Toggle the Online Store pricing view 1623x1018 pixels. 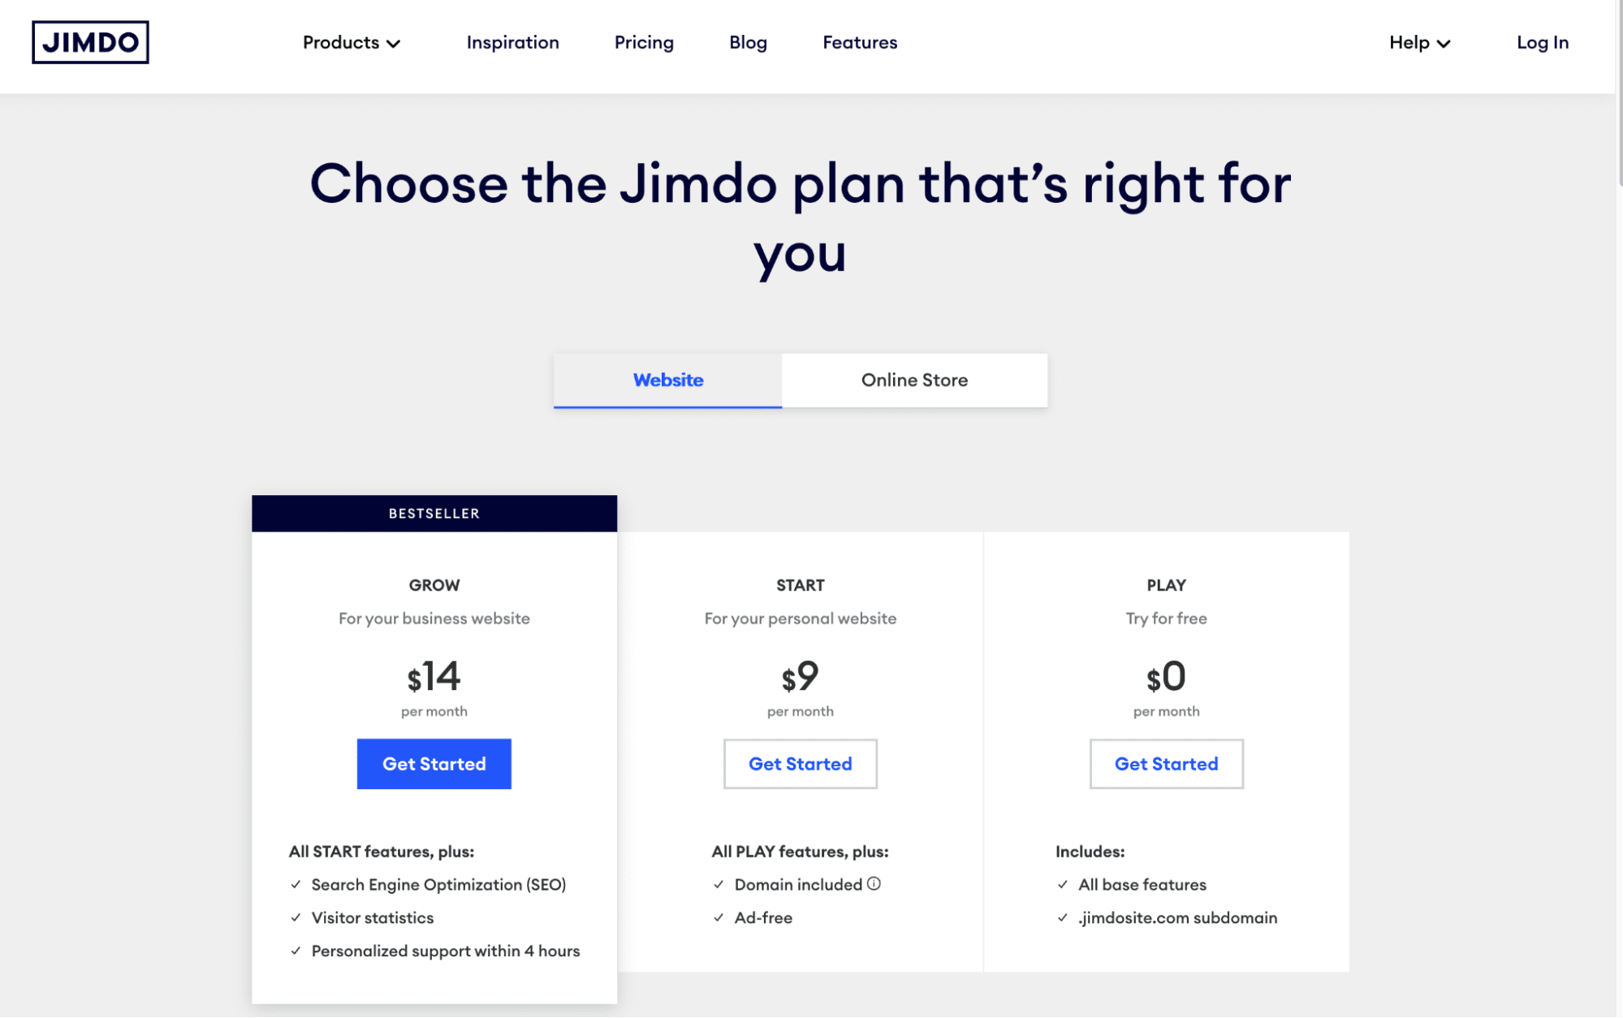tap(915, 379)
